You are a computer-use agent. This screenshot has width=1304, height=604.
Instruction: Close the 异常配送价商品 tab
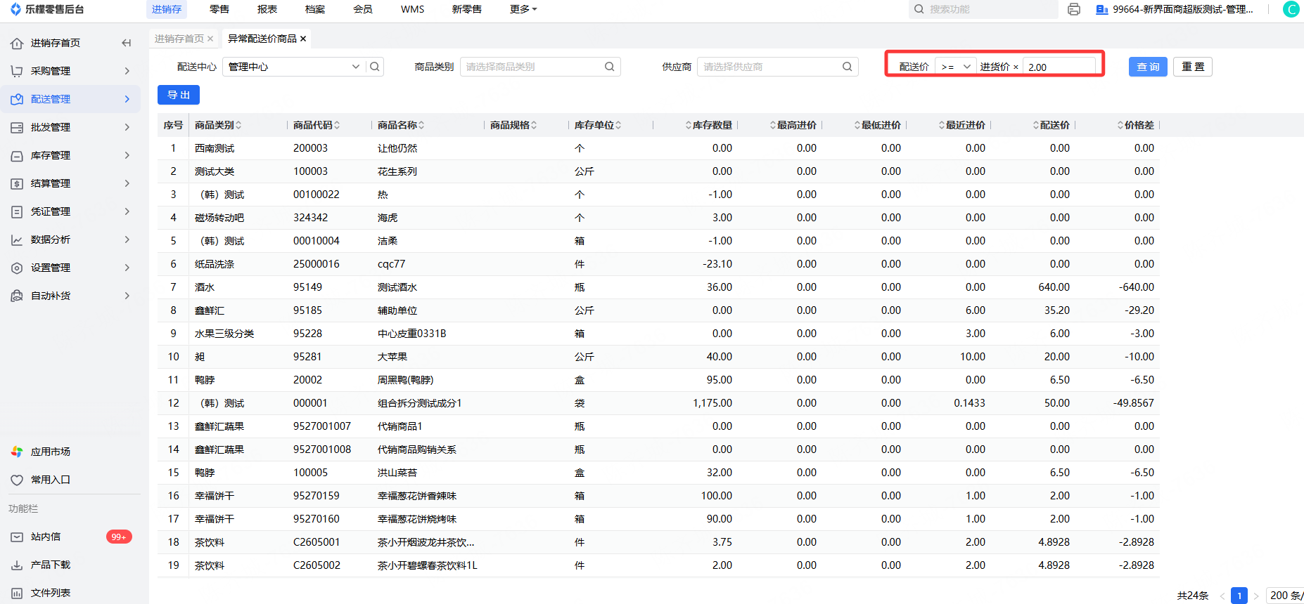click(303, 39)
